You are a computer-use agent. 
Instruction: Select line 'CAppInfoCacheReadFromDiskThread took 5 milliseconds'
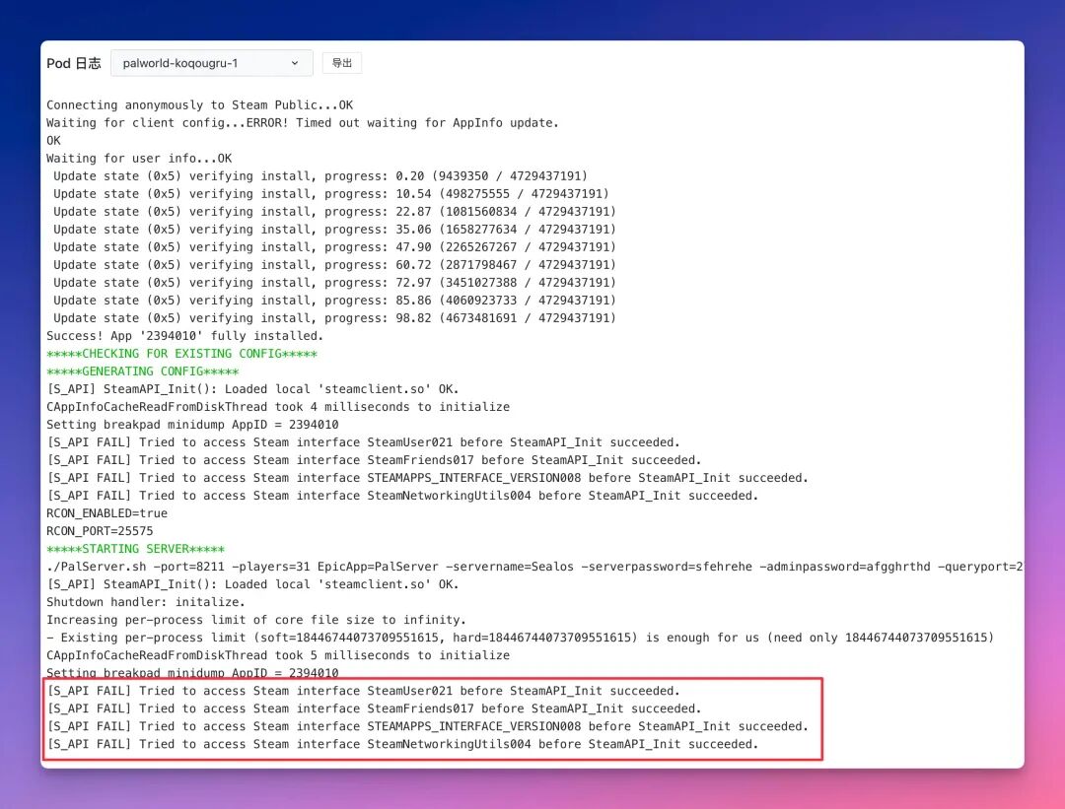(278, 655)
